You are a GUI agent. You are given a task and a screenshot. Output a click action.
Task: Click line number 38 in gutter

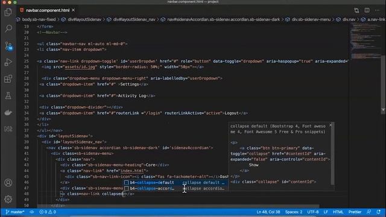point(27,136)
